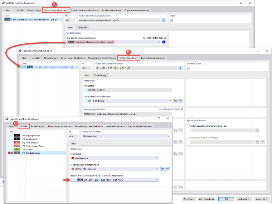Switch to Lastkombinationen tab in window B
Screen dimensions: 272x204
[128, 58]
